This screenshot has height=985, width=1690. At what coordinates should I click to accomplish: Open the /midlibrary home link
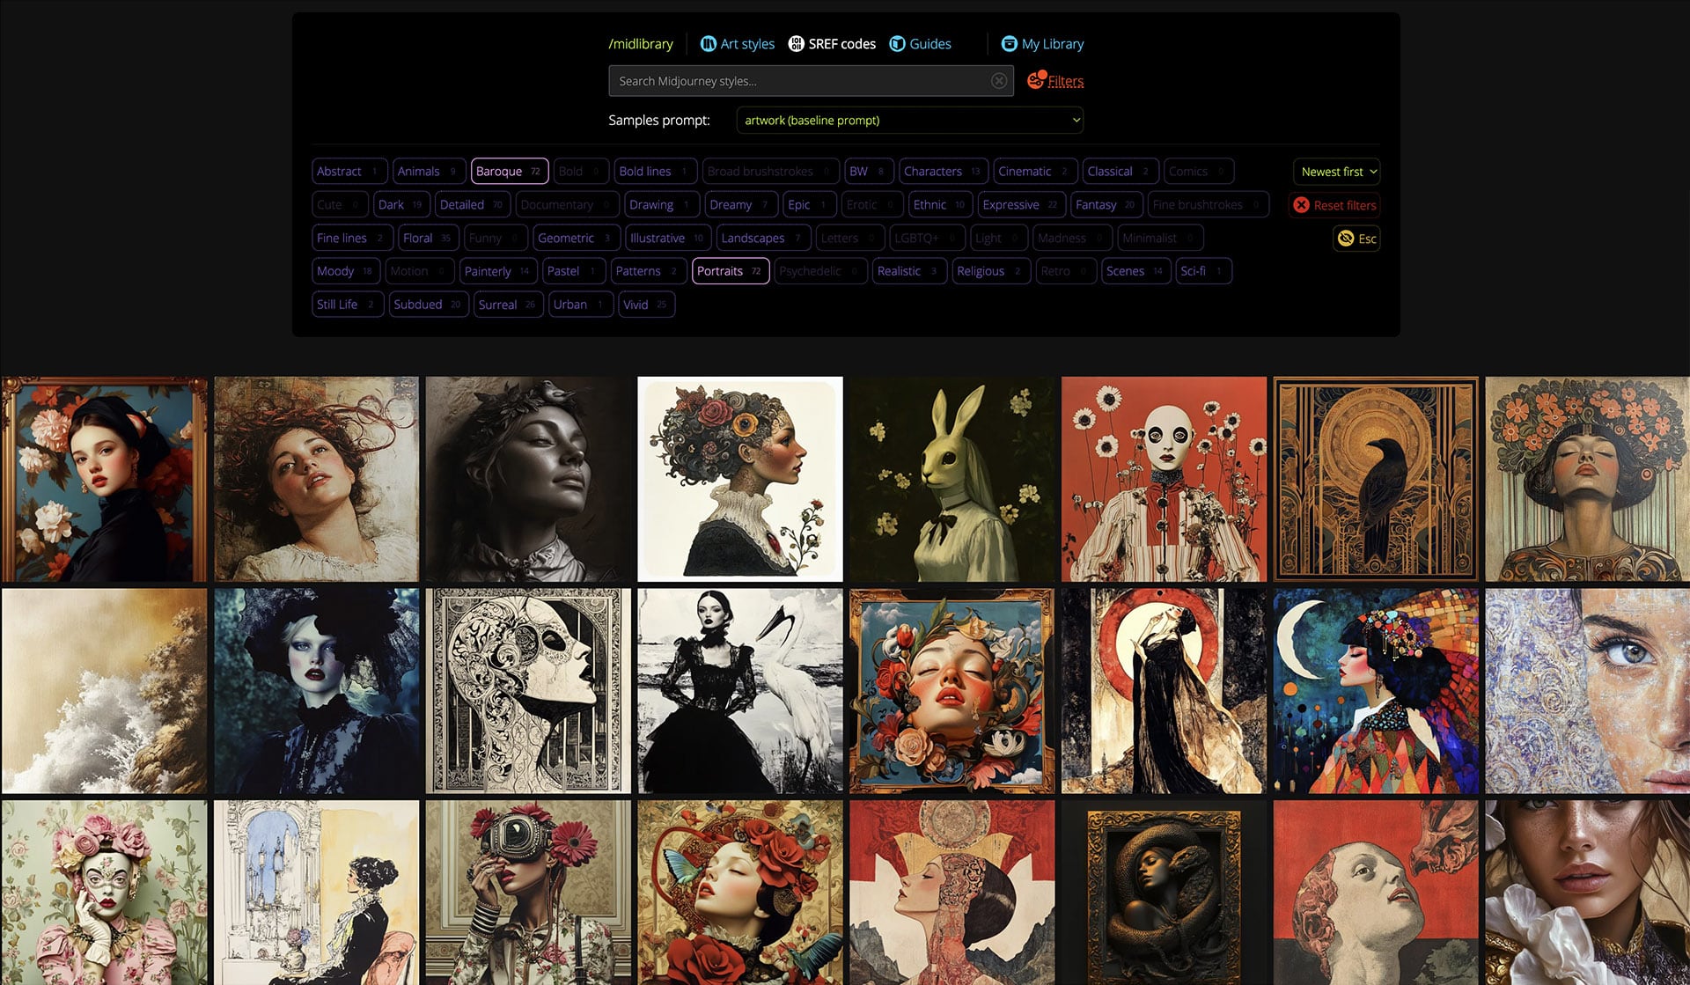(640, 44)
